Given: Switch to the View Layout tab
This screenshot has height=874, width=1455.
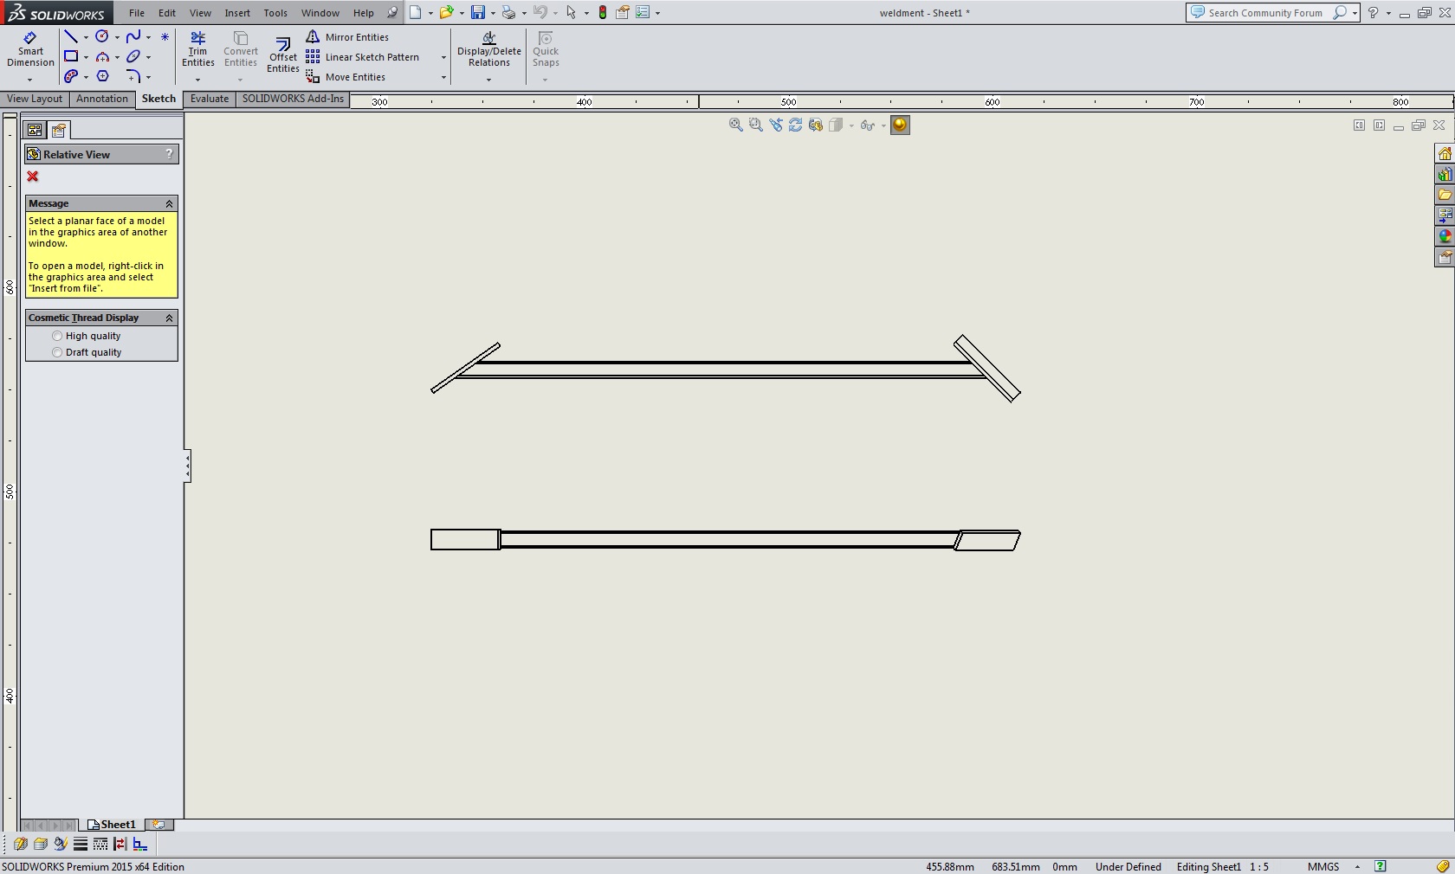Looking at the screenshot, I should tap(35, 99).
